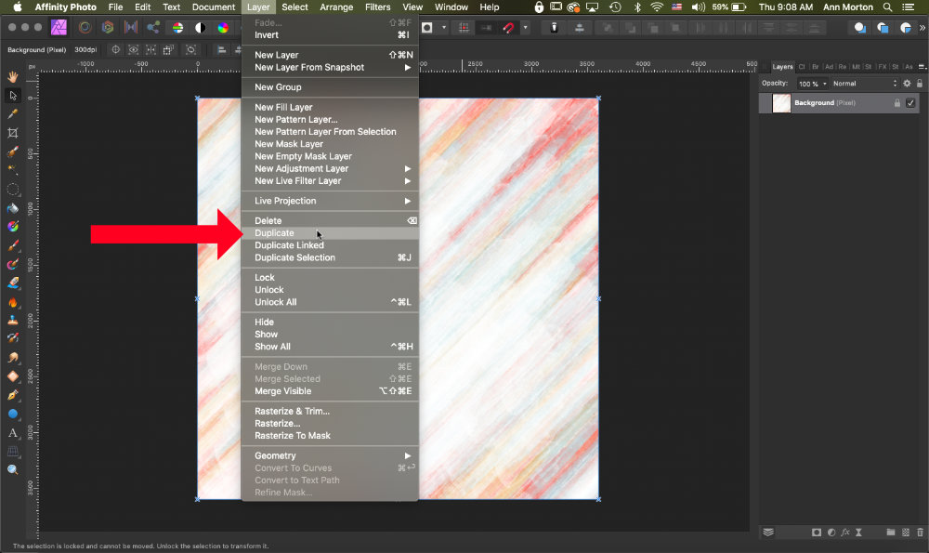929x553 pixels.
Task: Choose Duplicate from the Layer menu
Action: click(274, 233)
